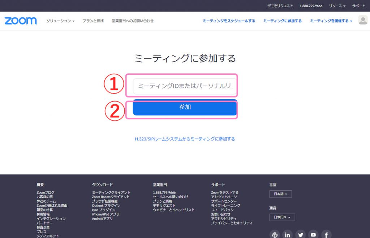Image resolution: width=370 pixels, height=238 pixels.
Task: Open the 日本語 language selector
Action: click(280, 194)
